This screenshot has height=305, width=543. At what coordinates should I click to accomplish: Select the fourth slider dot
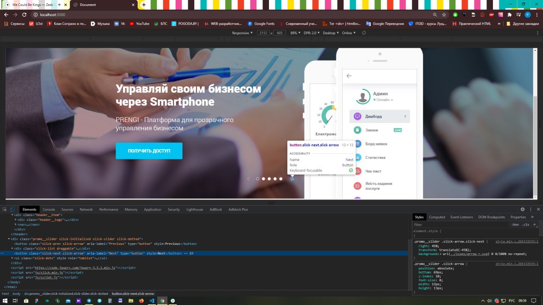(275, 179)
